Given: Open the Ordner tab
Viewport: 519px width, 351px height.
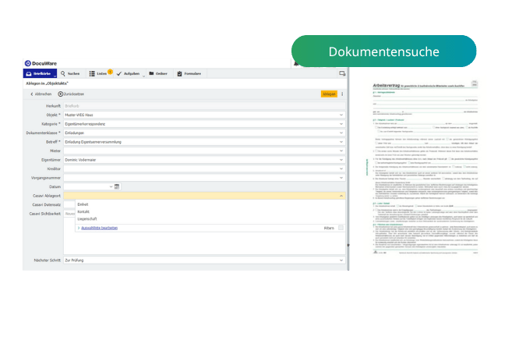Looking at the screenshot, I should pyautogui.click(x=158, y=73).
